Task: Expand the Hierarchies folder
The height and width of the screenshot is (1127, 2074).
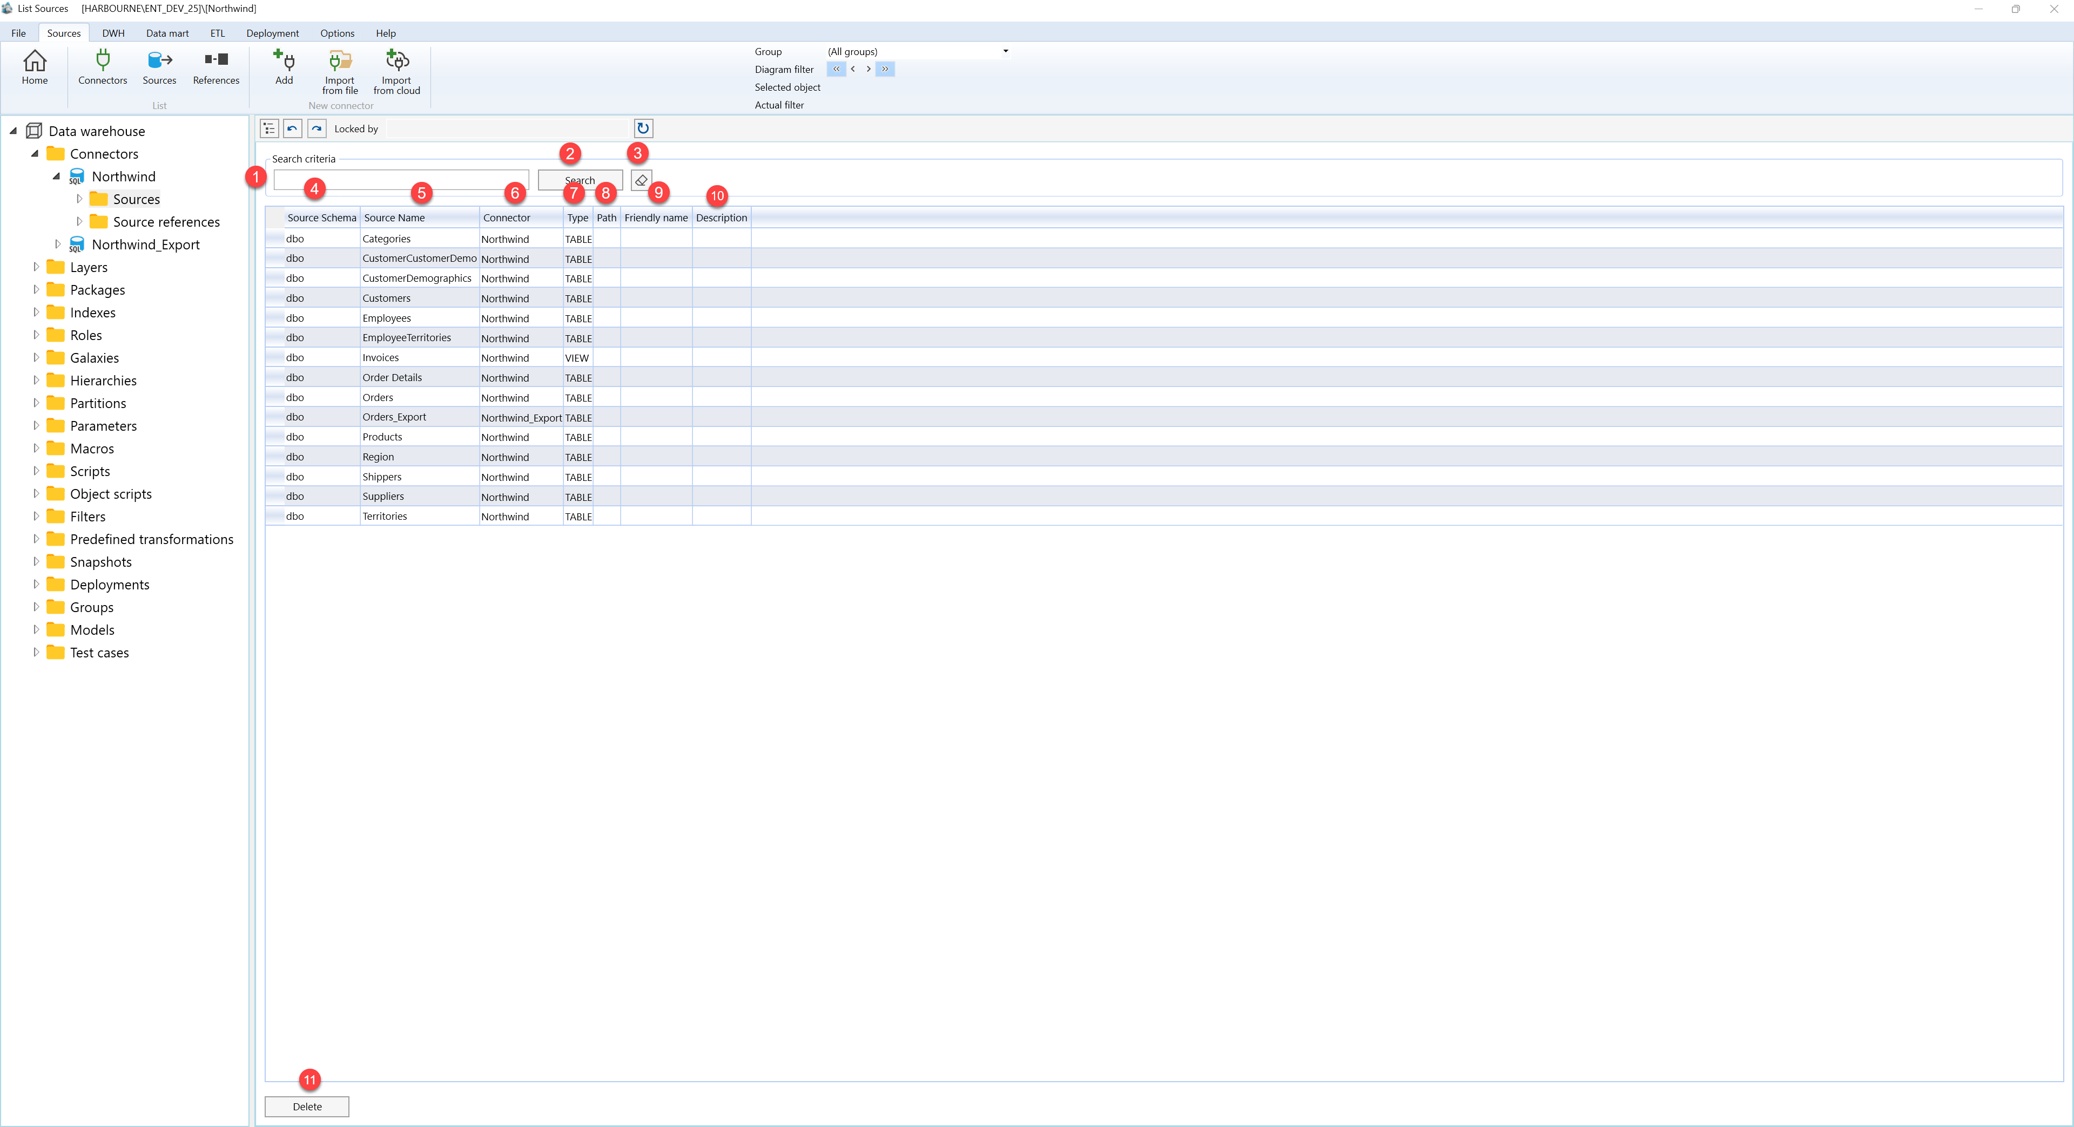Action: (x=36, y=379)
